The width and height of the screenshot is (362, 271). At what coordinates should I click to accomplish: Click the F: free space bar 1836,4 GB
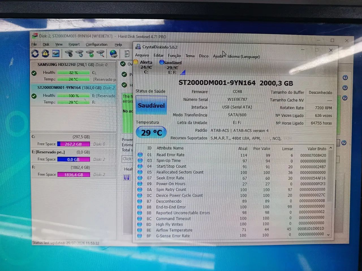click(x=74, y=174)
